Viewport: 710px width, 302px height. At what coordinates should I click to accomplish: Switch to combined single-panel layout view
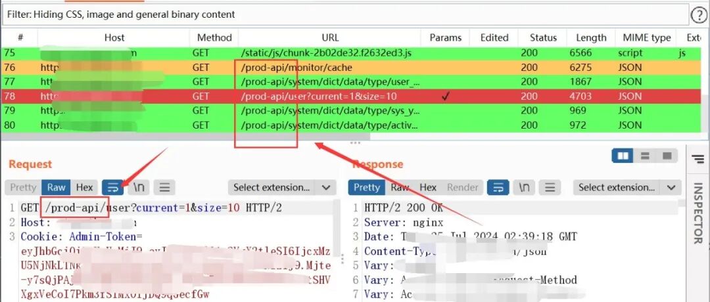pyautogui.click(x=667, y=156)
